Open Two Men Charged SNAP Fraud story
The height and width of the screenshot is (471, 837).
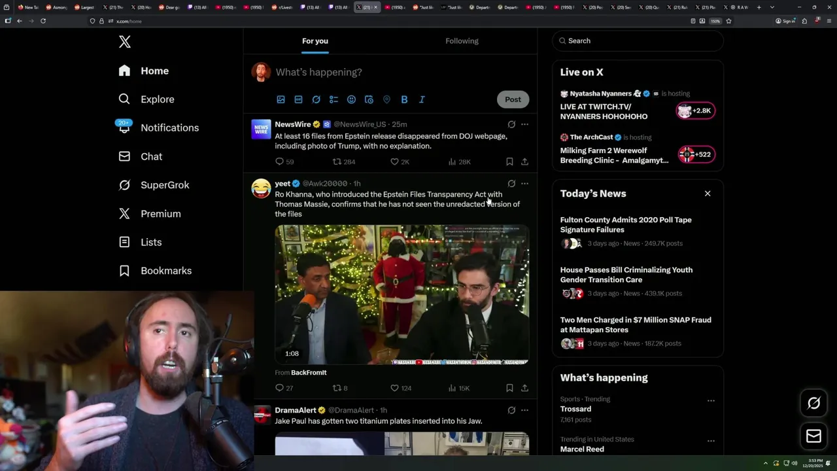pos(636,324)
